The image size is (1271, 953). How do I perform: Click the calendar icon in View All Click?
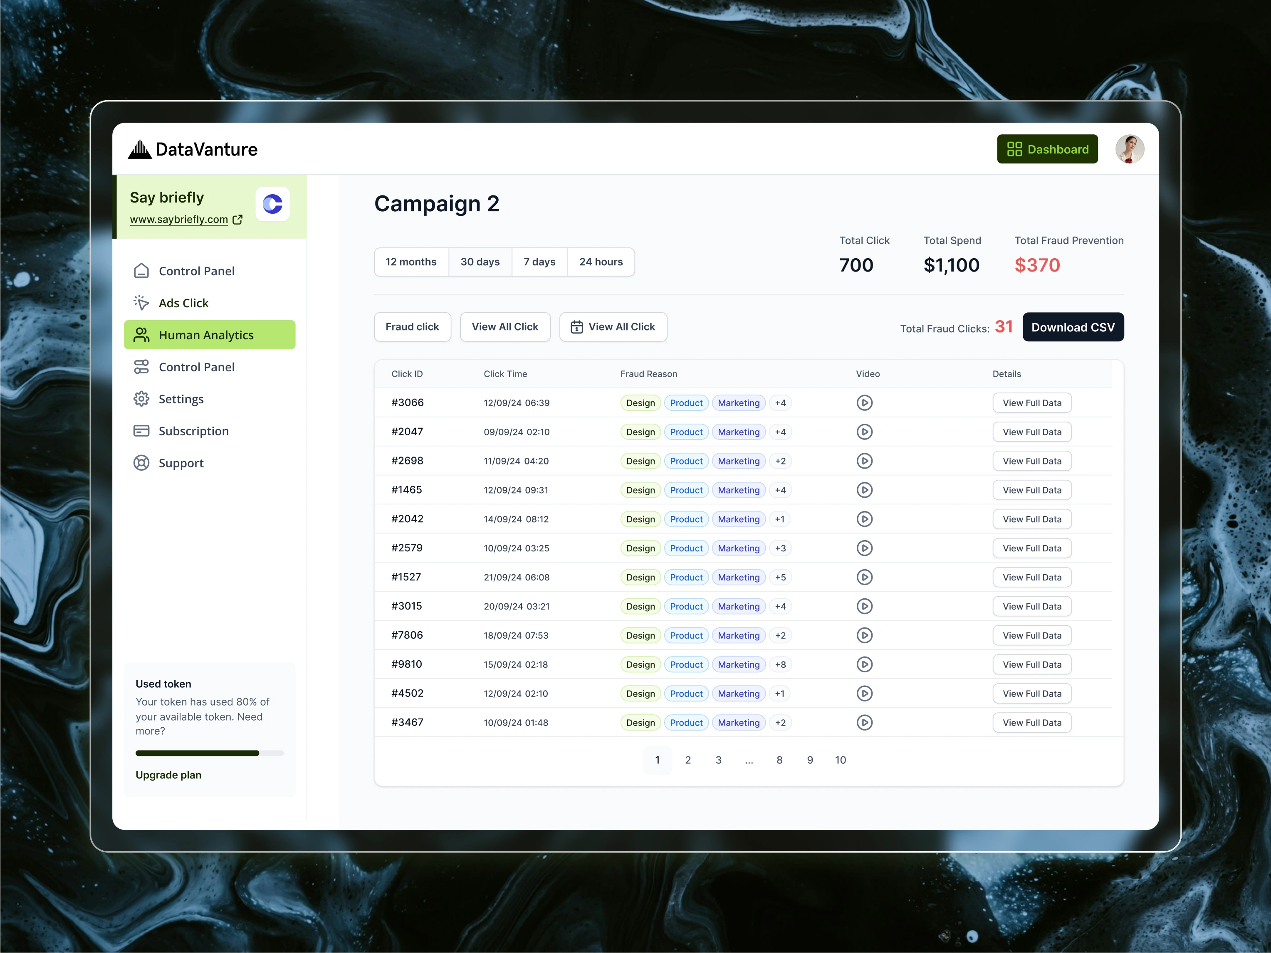tap(576, 326)
